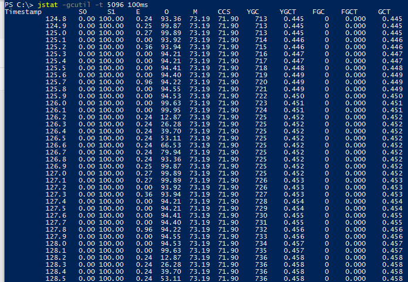This screenshot has width=408, height=282.
Task: Click YGCT value 0.448 in row 125.5
Action: click(x=294, y=68)
